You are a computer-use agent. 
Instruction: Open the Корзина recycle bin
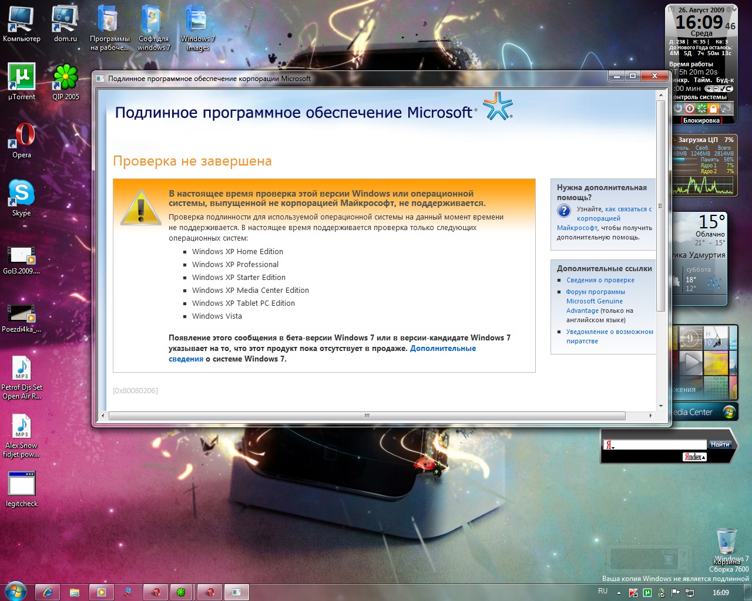point(727,546)
